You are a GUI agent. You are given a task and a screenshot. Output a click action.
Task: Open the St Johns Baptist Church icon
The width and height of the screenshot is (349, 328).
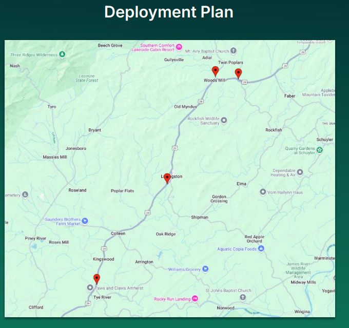243,297
